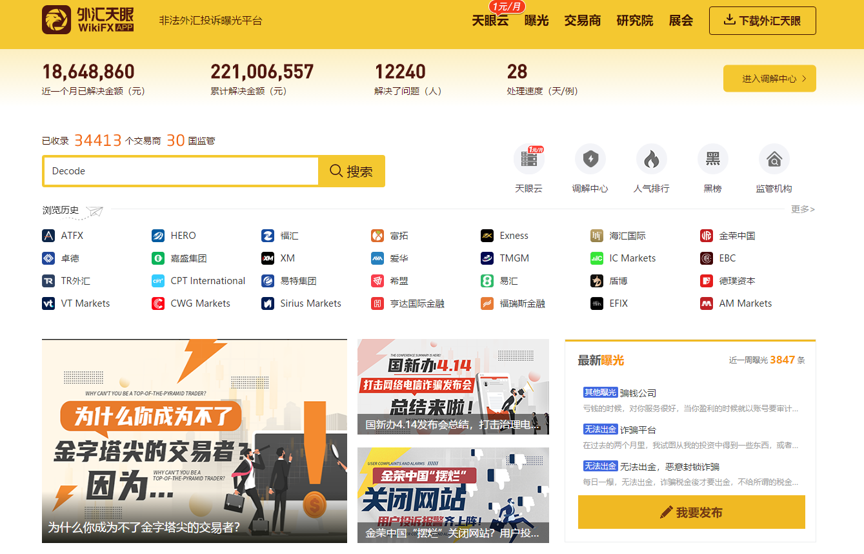
Task: Open the 人气排行 flame icon
Action: [652, 159]
